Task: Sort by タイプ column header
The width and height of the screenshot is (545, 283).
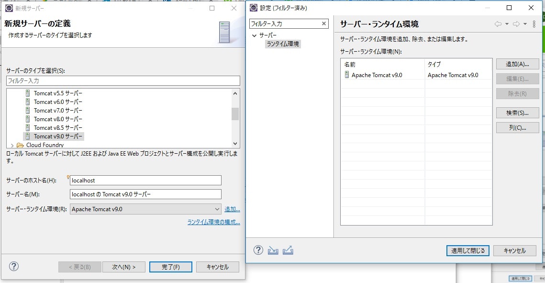Action: [458, 64]
